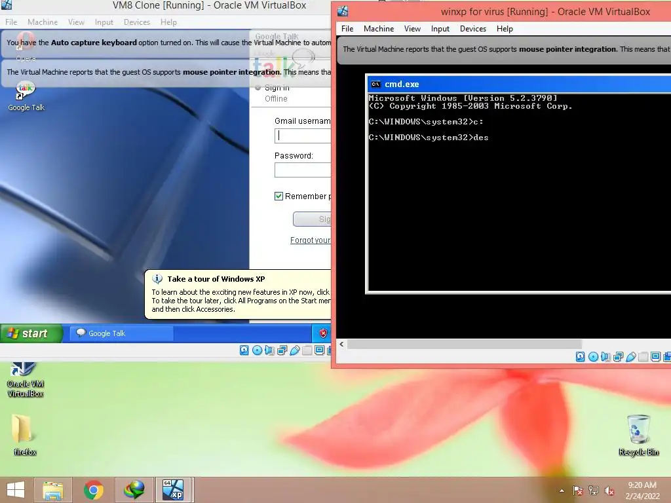Viewport: 671px width, 503px height.
Task: Click display indicator in winxp VM status bar
Action: (655, 356)
